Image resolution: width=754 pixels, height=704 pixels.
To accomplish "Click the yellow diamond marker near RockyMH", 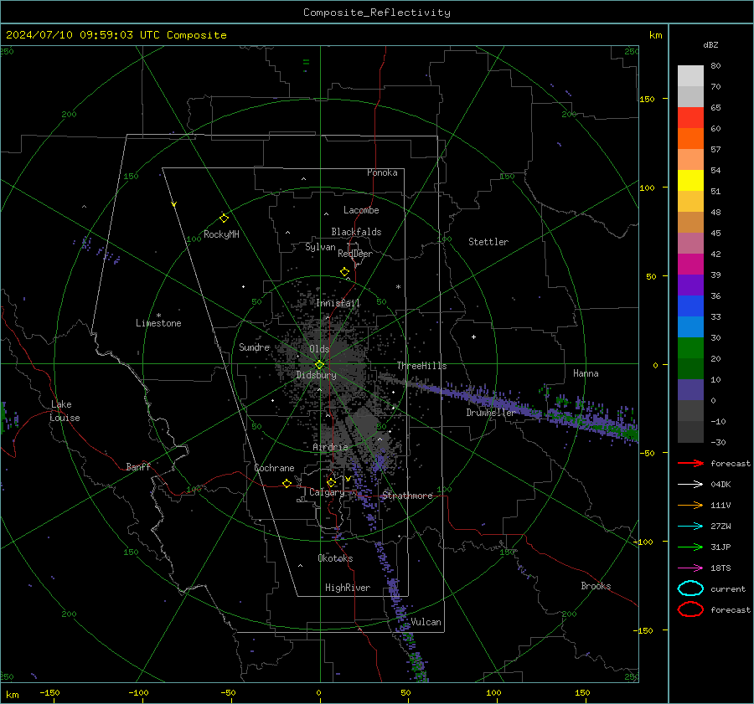I will click(x=224, y=218).
